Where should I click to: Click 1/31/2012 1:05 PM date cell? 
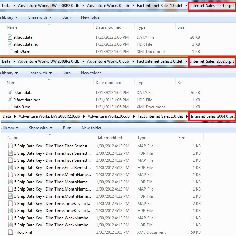pos(113,232)
